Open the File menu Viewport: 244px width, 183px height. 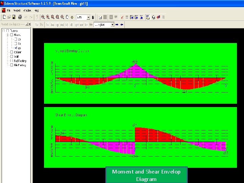pos(8,11)
